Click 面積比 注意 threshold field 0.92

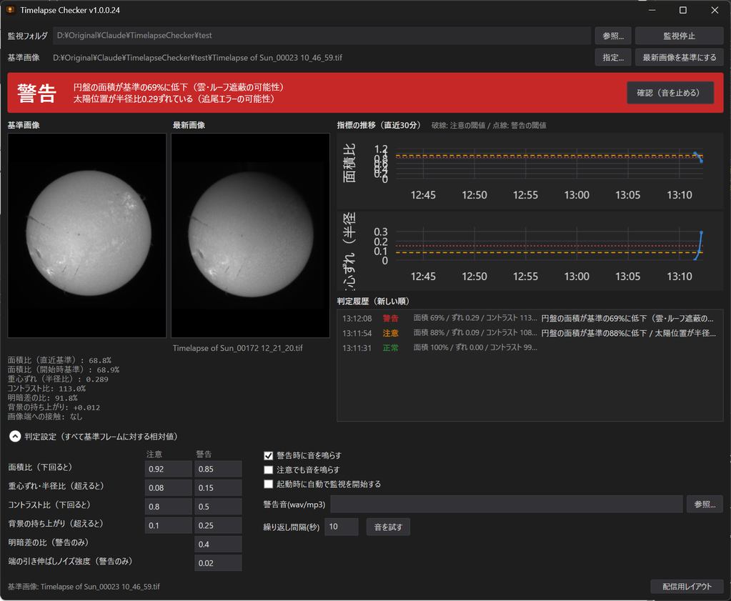tap(169, 469)
